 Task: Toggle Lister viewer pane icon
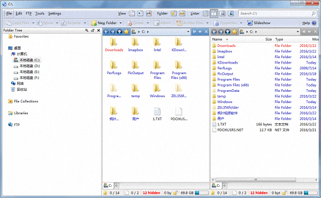pos(231,13)
